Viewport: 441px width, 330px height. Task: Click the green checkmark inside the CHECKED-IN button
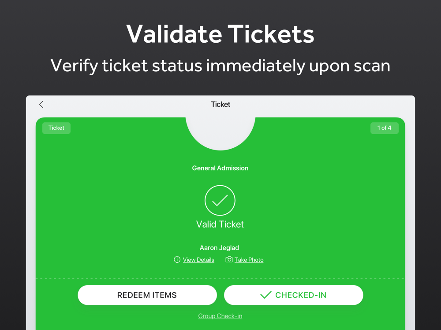(x=265, y=295)
